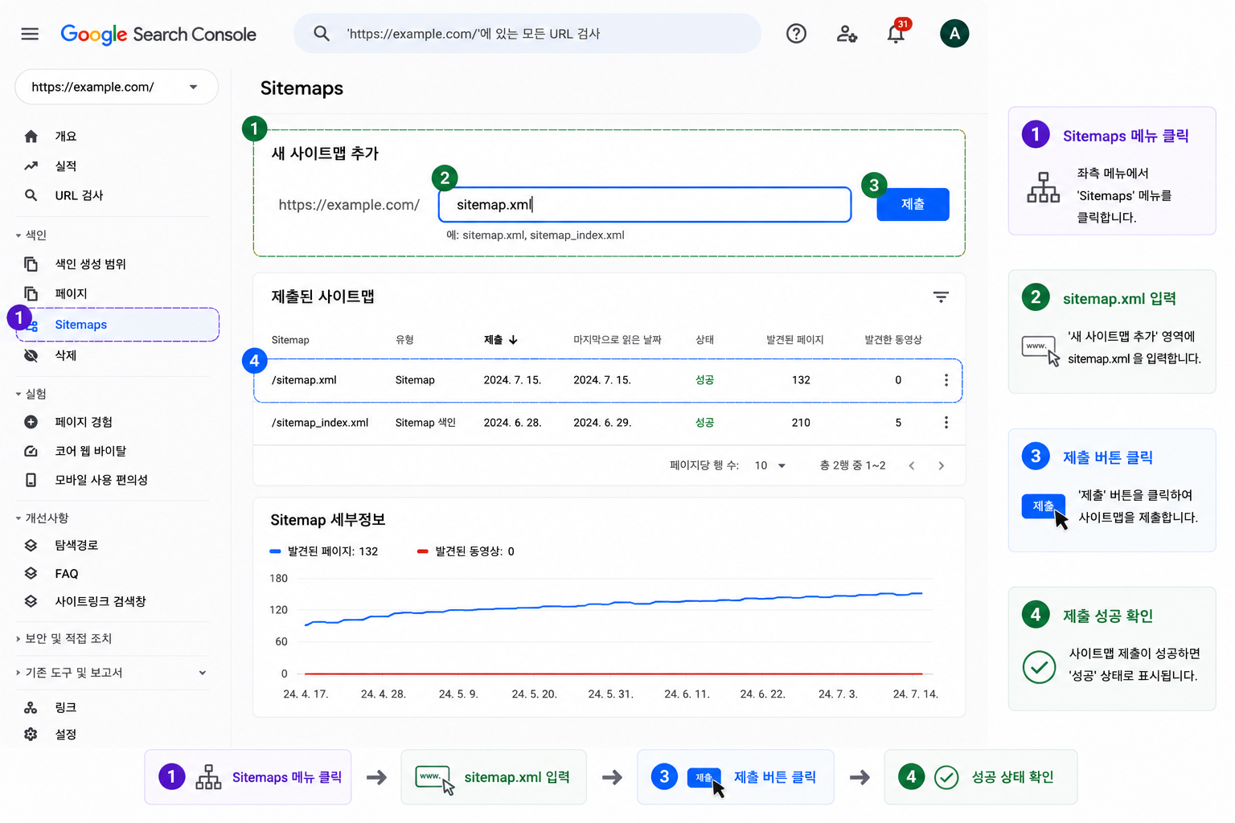1235x823 pixels.
Task: Click the 사이트링크 검색창 layers icon
Action: tap(31, 601)
